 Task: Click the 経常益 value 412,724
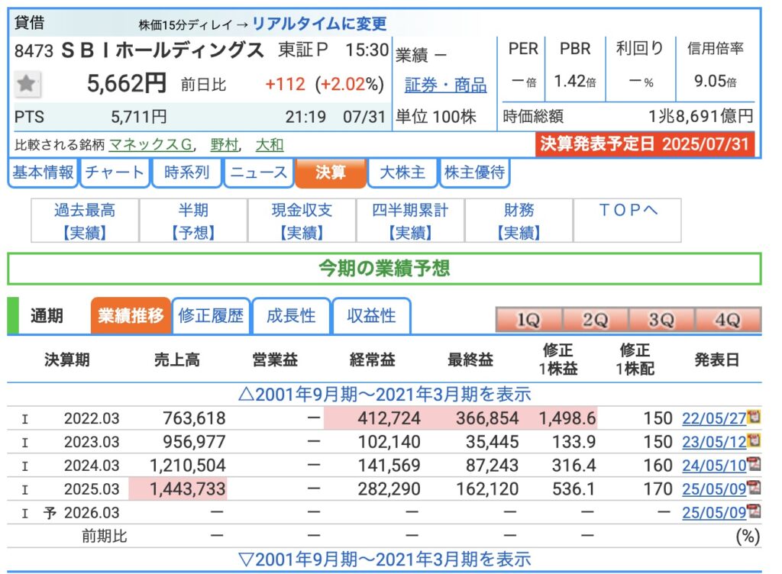(389, 418)
